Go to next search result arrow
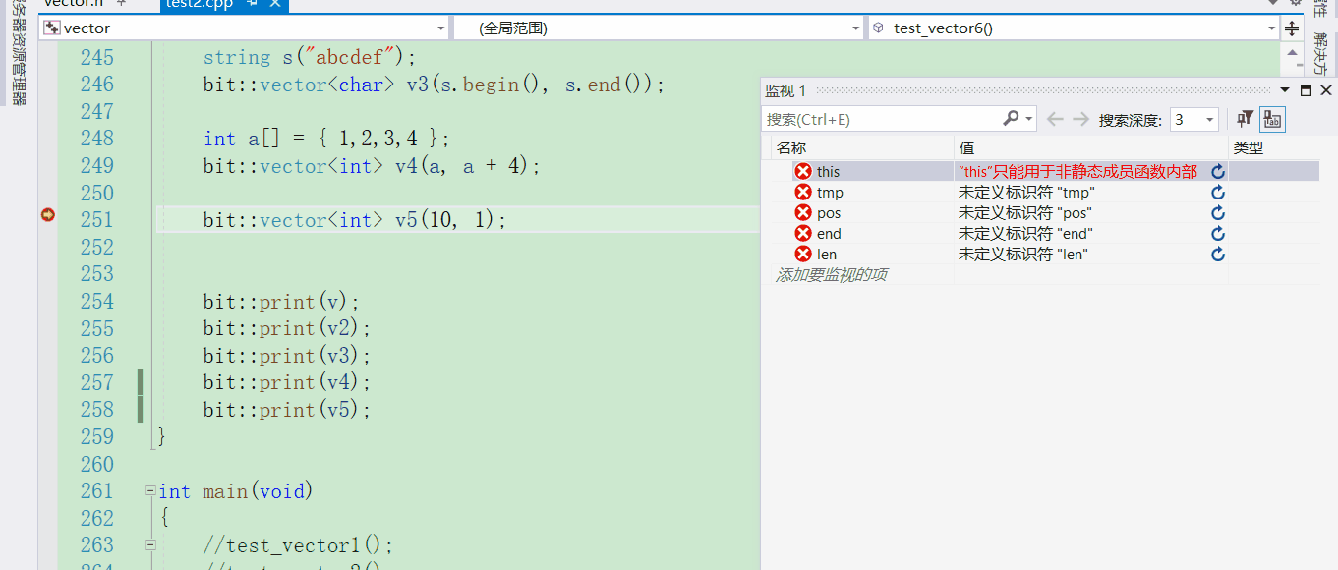This screenshot has height=570, width=1338. pos(1080,120)
